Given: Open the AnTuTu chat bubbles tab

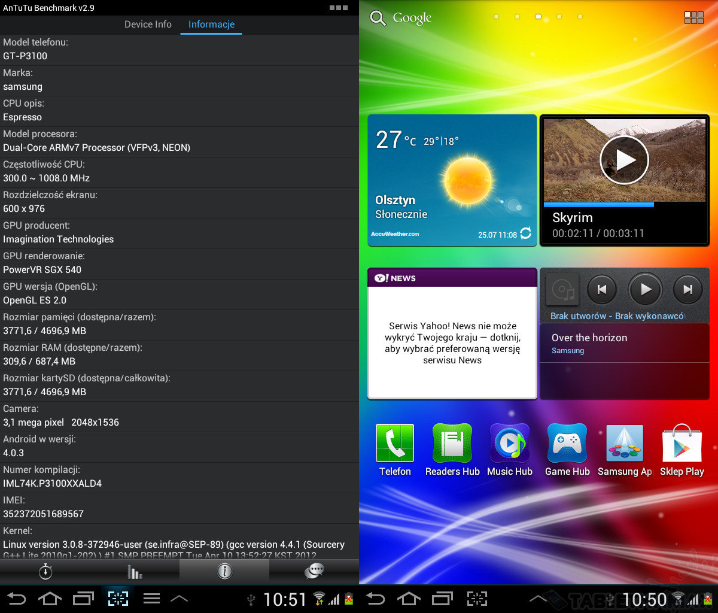Looking at the screenshot, I should pyautogui.click(x=314, y=572).
